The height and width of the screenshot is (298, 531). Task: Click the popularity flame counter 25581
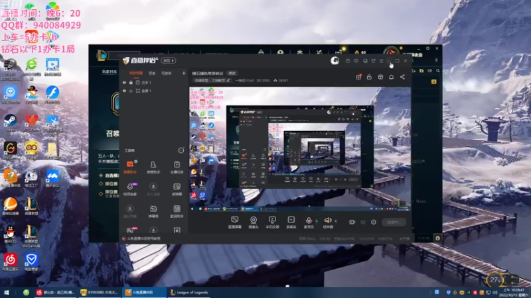[x=281, y=80]
